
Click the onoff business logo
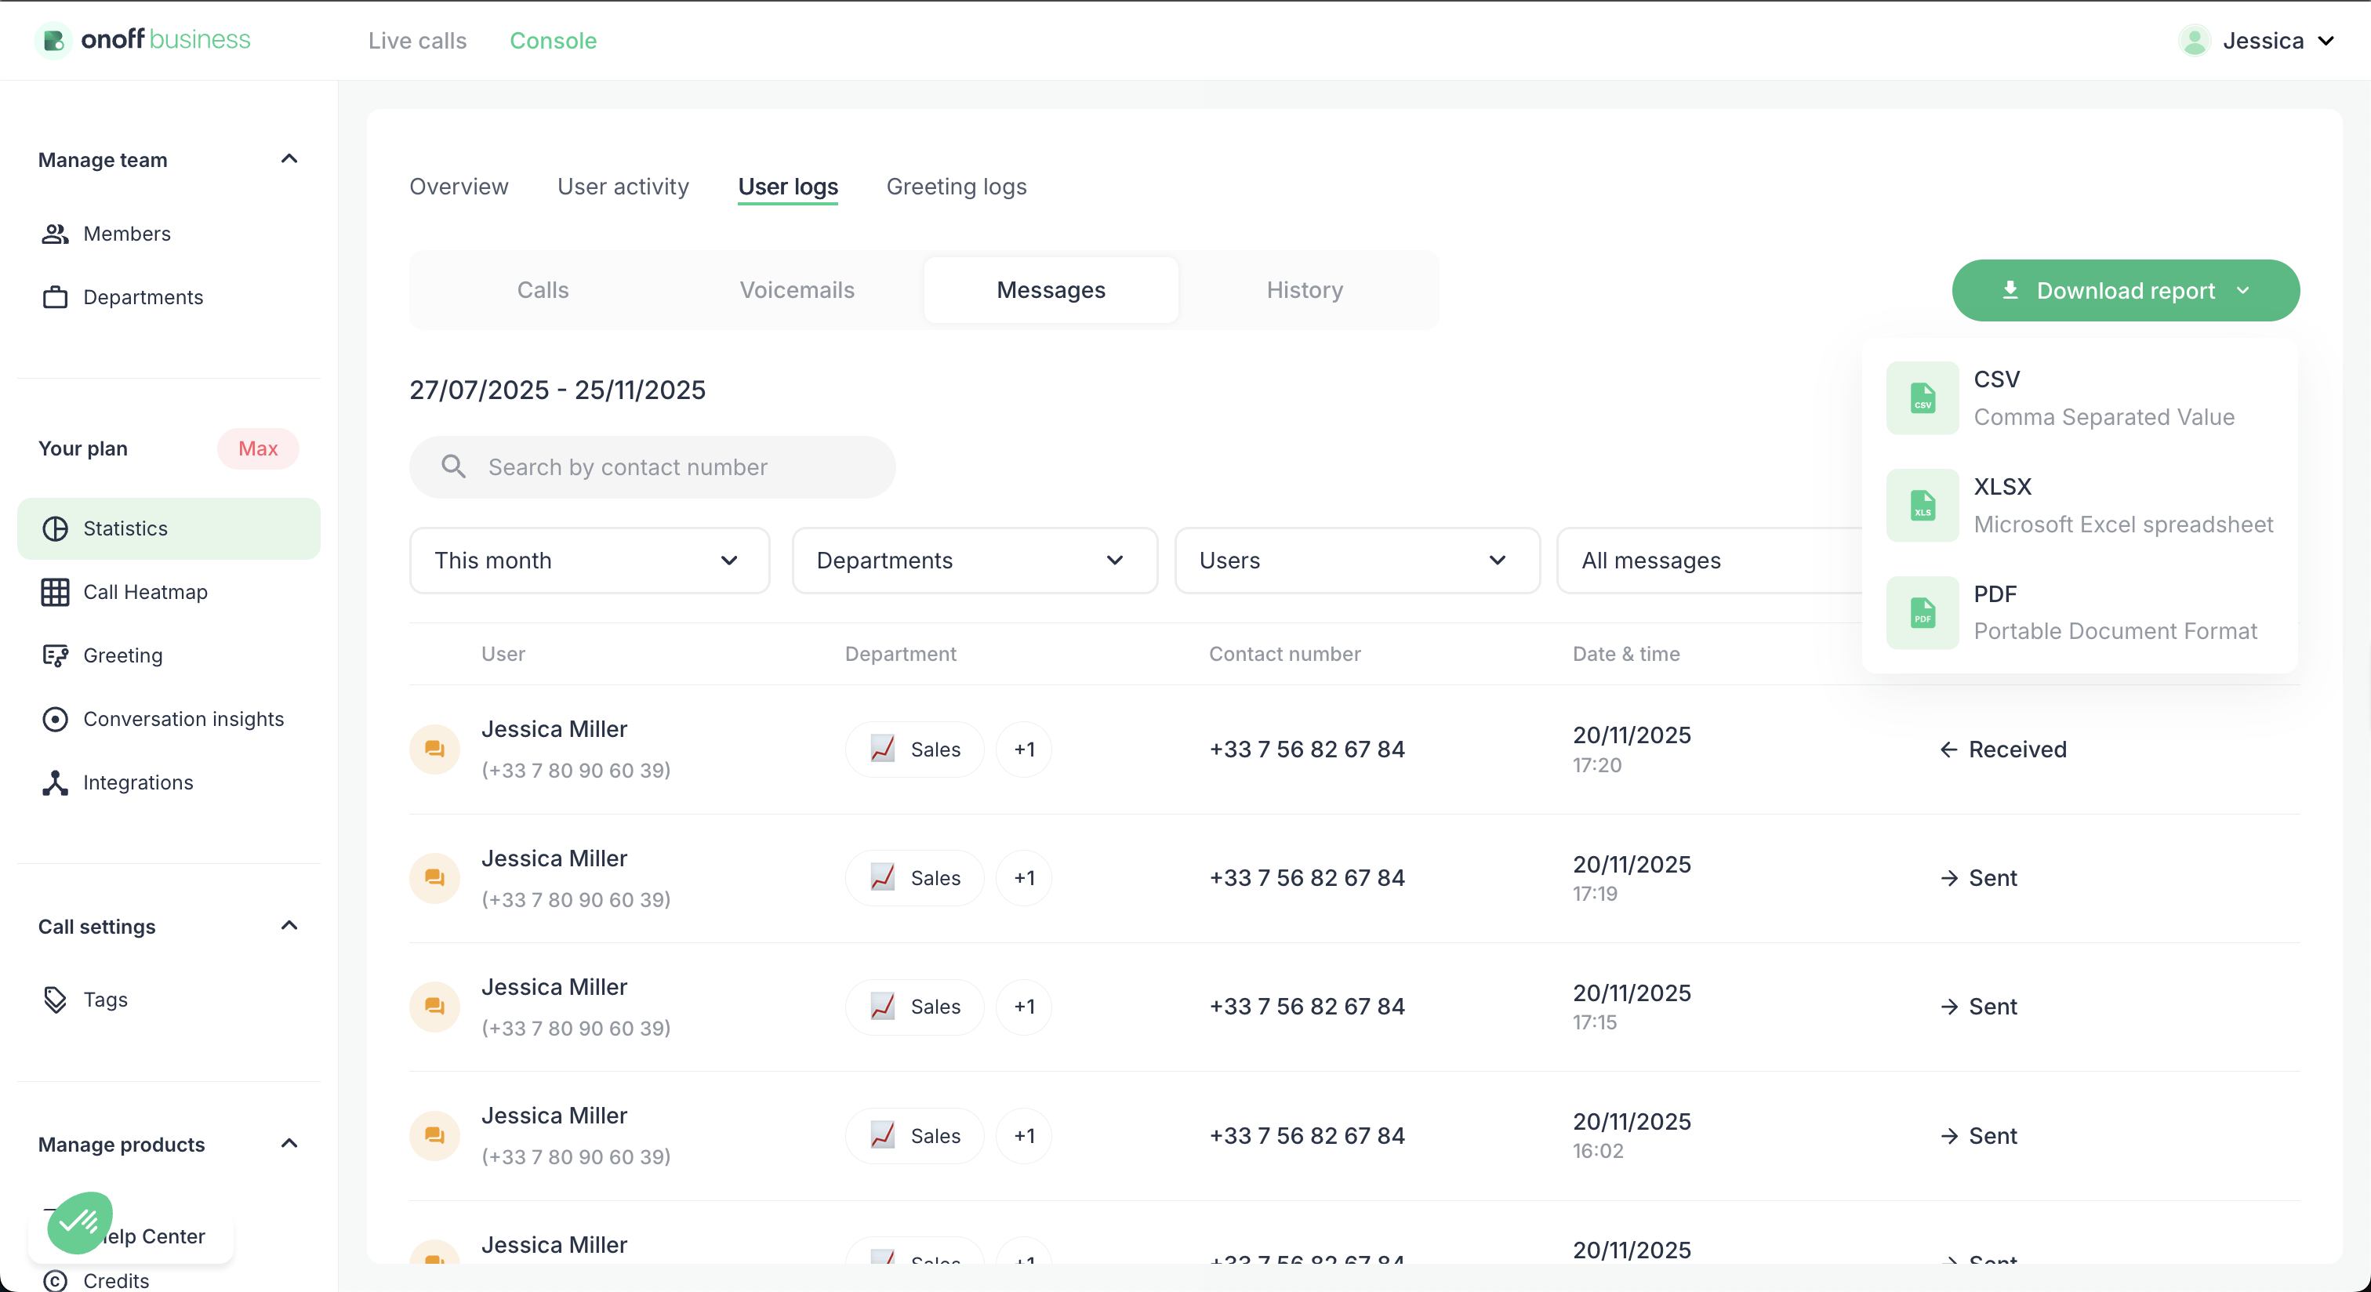[143, 39]
